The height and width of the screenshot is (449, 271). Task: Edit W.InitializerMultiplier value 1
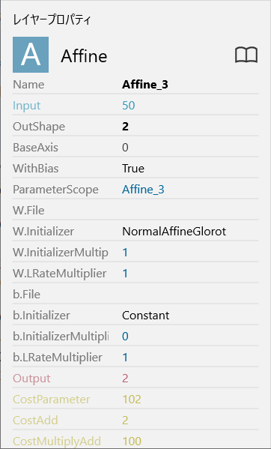125,253
